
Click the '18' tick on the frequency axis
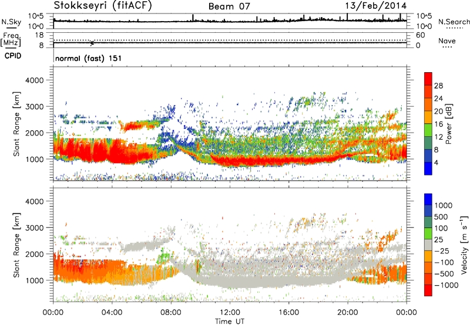click(x=39, y=35)
